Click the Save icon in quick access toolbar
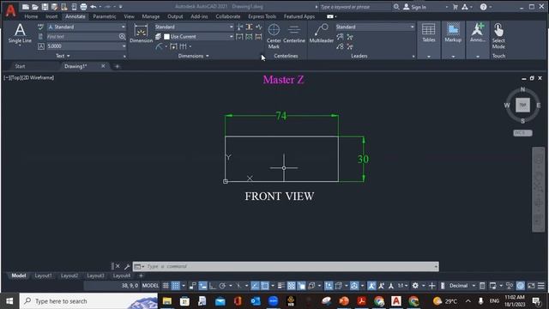549x309 pixels. click(45, 7)
